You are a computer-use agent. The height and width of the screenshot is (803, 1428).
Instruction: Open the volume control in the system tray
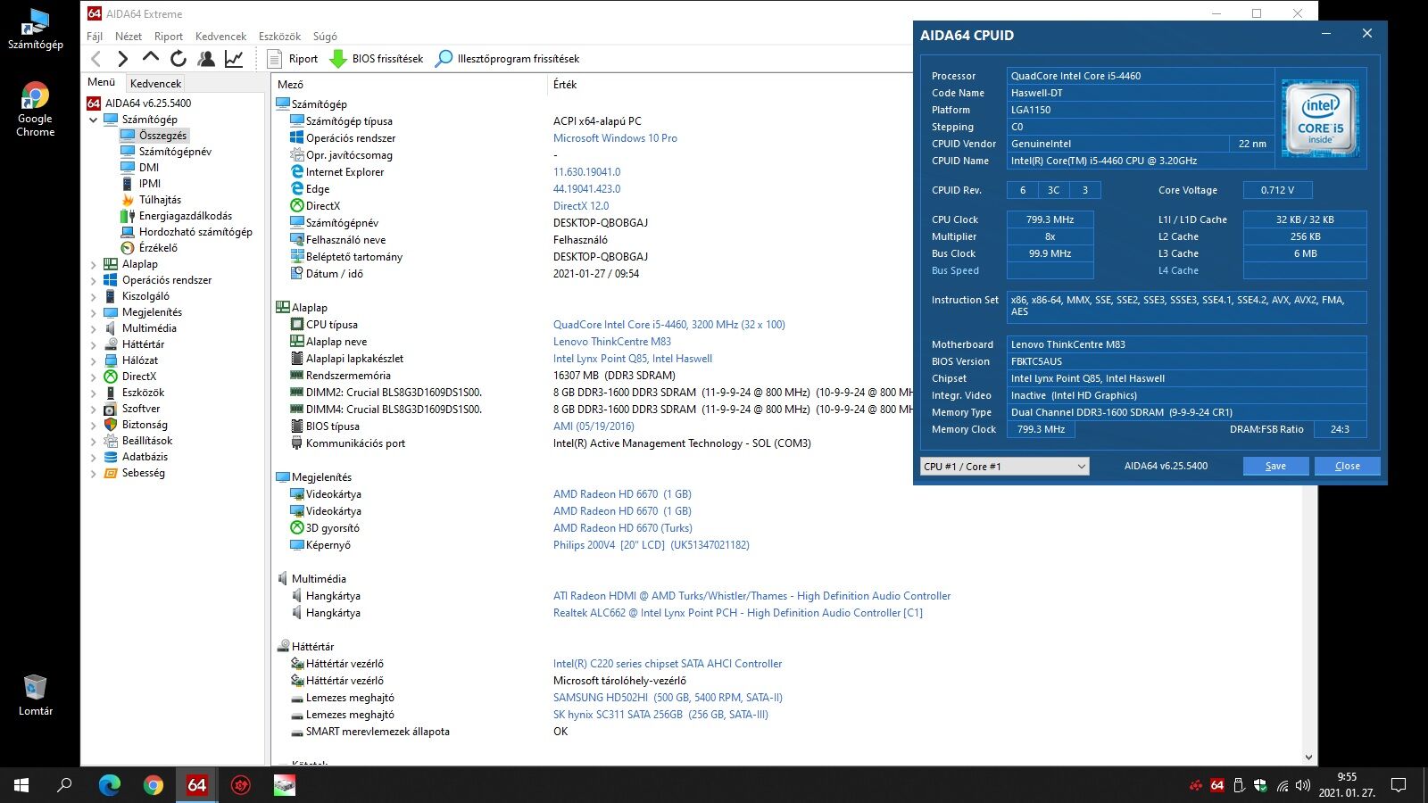point(1303,785)
